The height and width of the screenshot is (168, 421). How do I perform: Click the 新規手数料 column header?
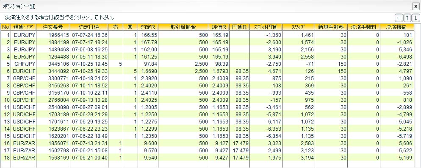tap(331, 27)
